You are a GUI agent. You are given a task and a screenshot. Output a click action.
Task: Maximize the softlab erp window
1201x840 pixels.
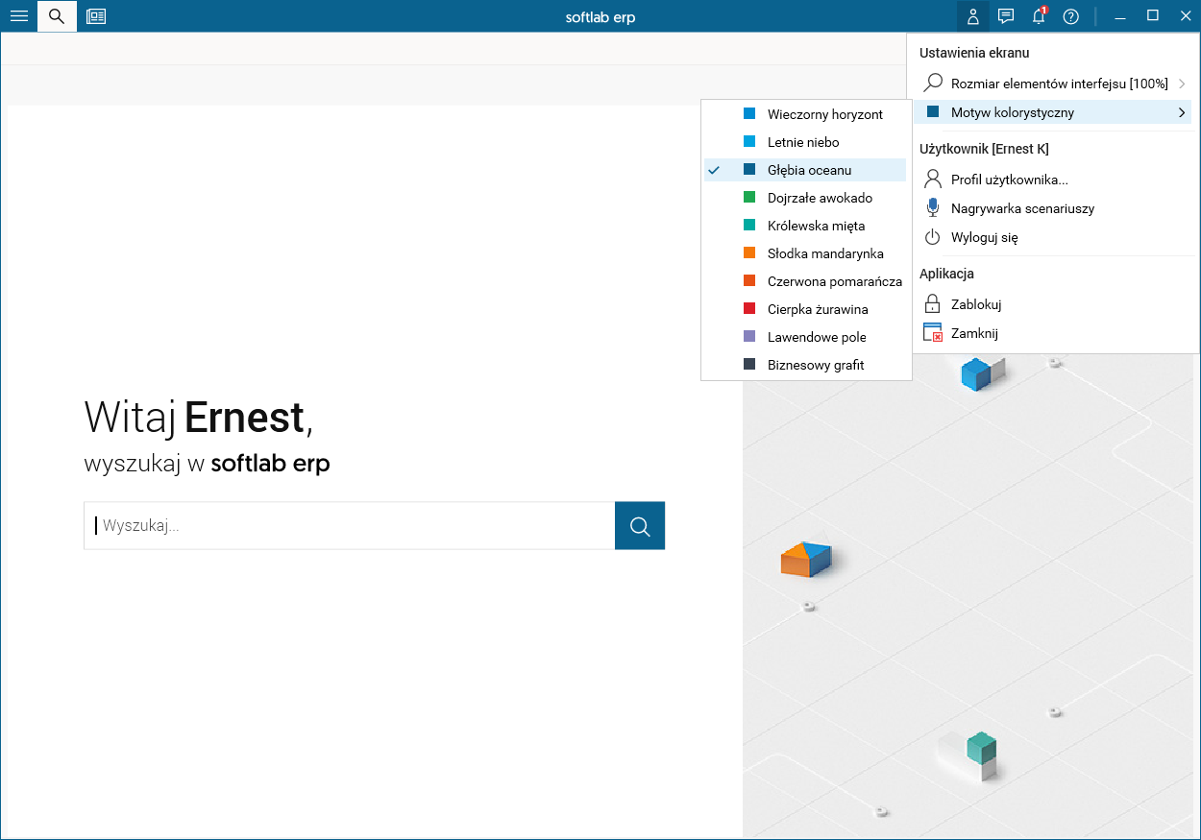click(1153, 16)
